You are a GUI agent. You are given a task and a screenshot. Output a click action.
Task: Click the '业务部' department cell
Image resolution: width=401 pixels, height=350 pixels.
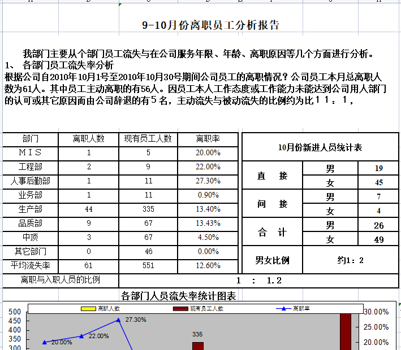[x=31, y=196]
